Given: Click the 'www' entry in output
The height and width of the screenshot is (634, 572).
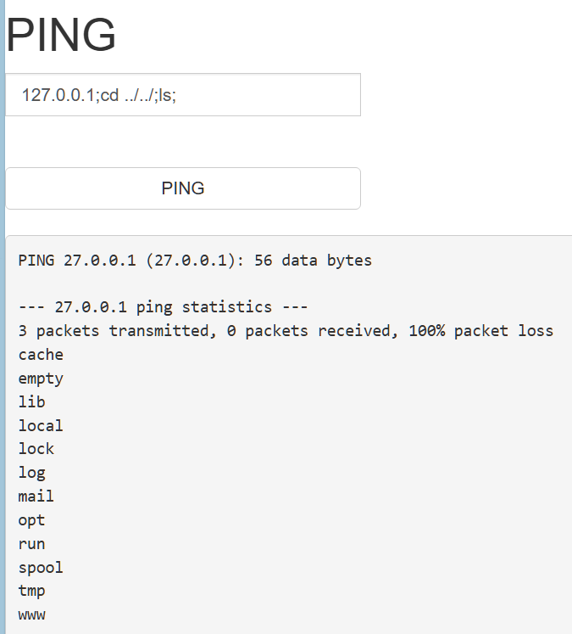Looking at the screenshot, I should click(32, 614).
